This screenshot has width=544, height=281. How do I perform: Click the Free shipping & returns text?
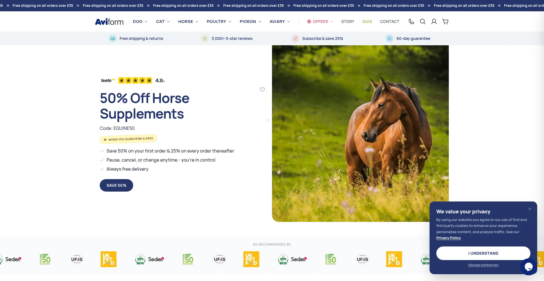(141, 38)
